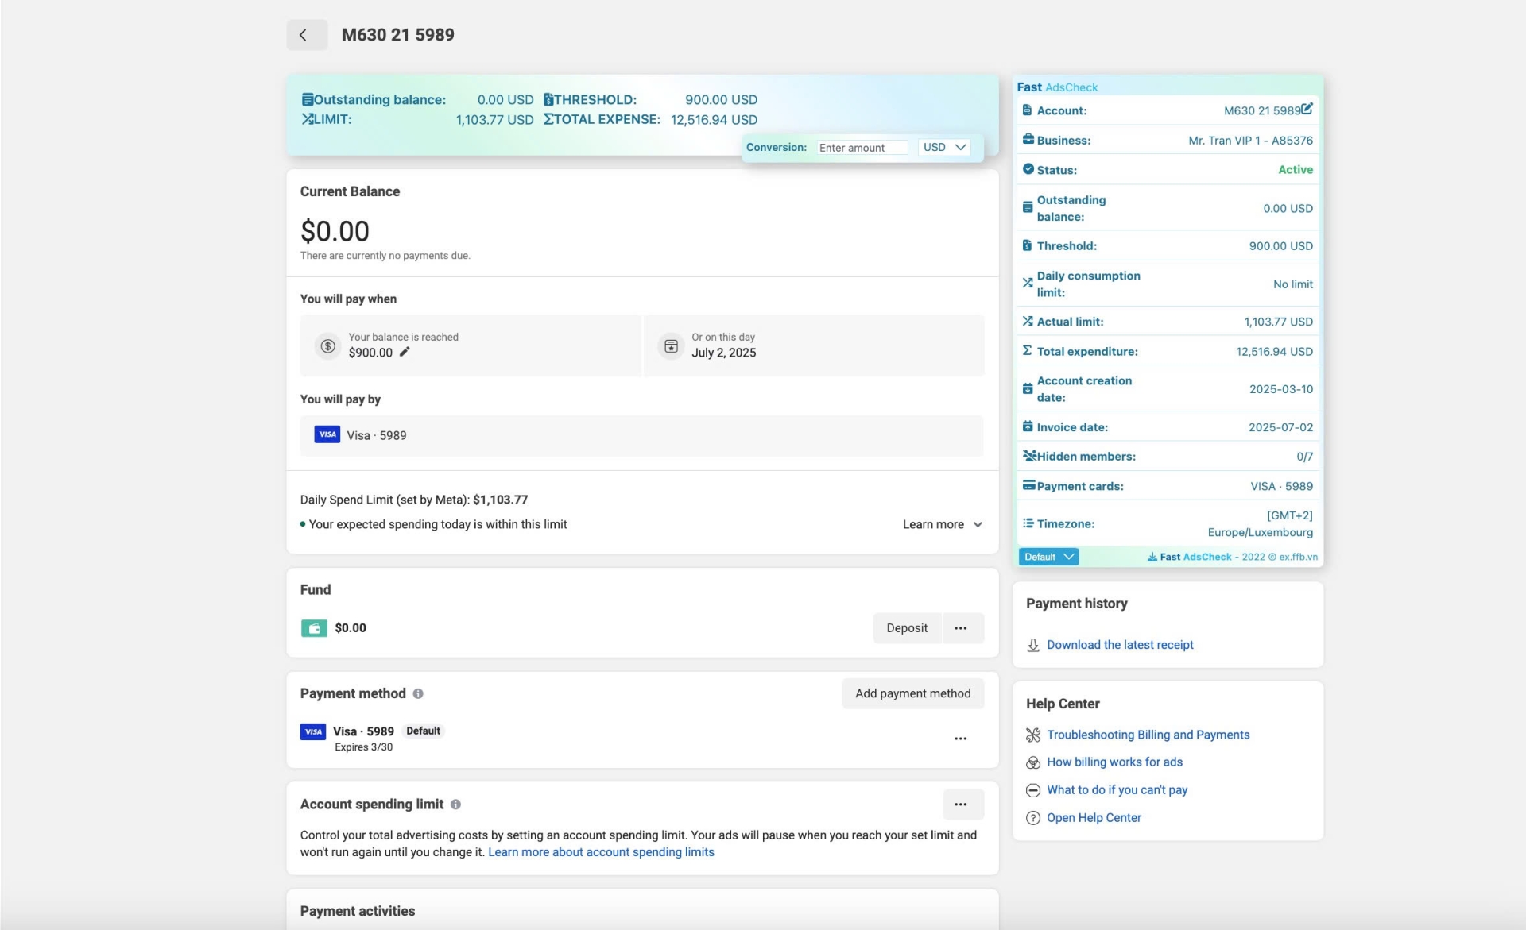
Task: Click the green wallet icon in Fund
Action: [314, 628]
